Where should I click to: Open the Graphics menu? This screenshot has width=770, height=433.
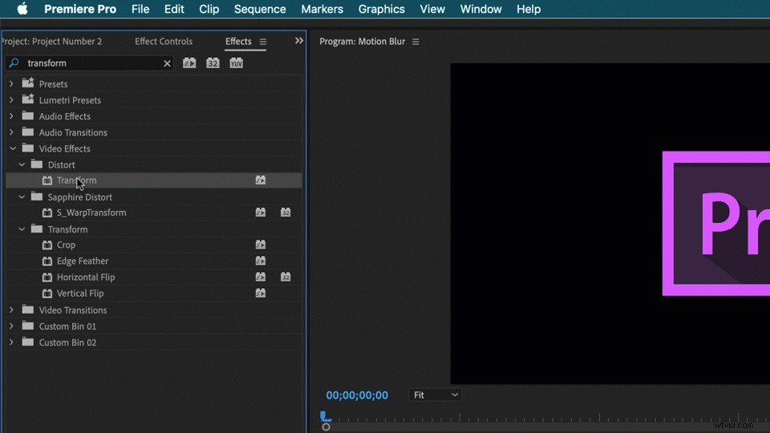381,9
